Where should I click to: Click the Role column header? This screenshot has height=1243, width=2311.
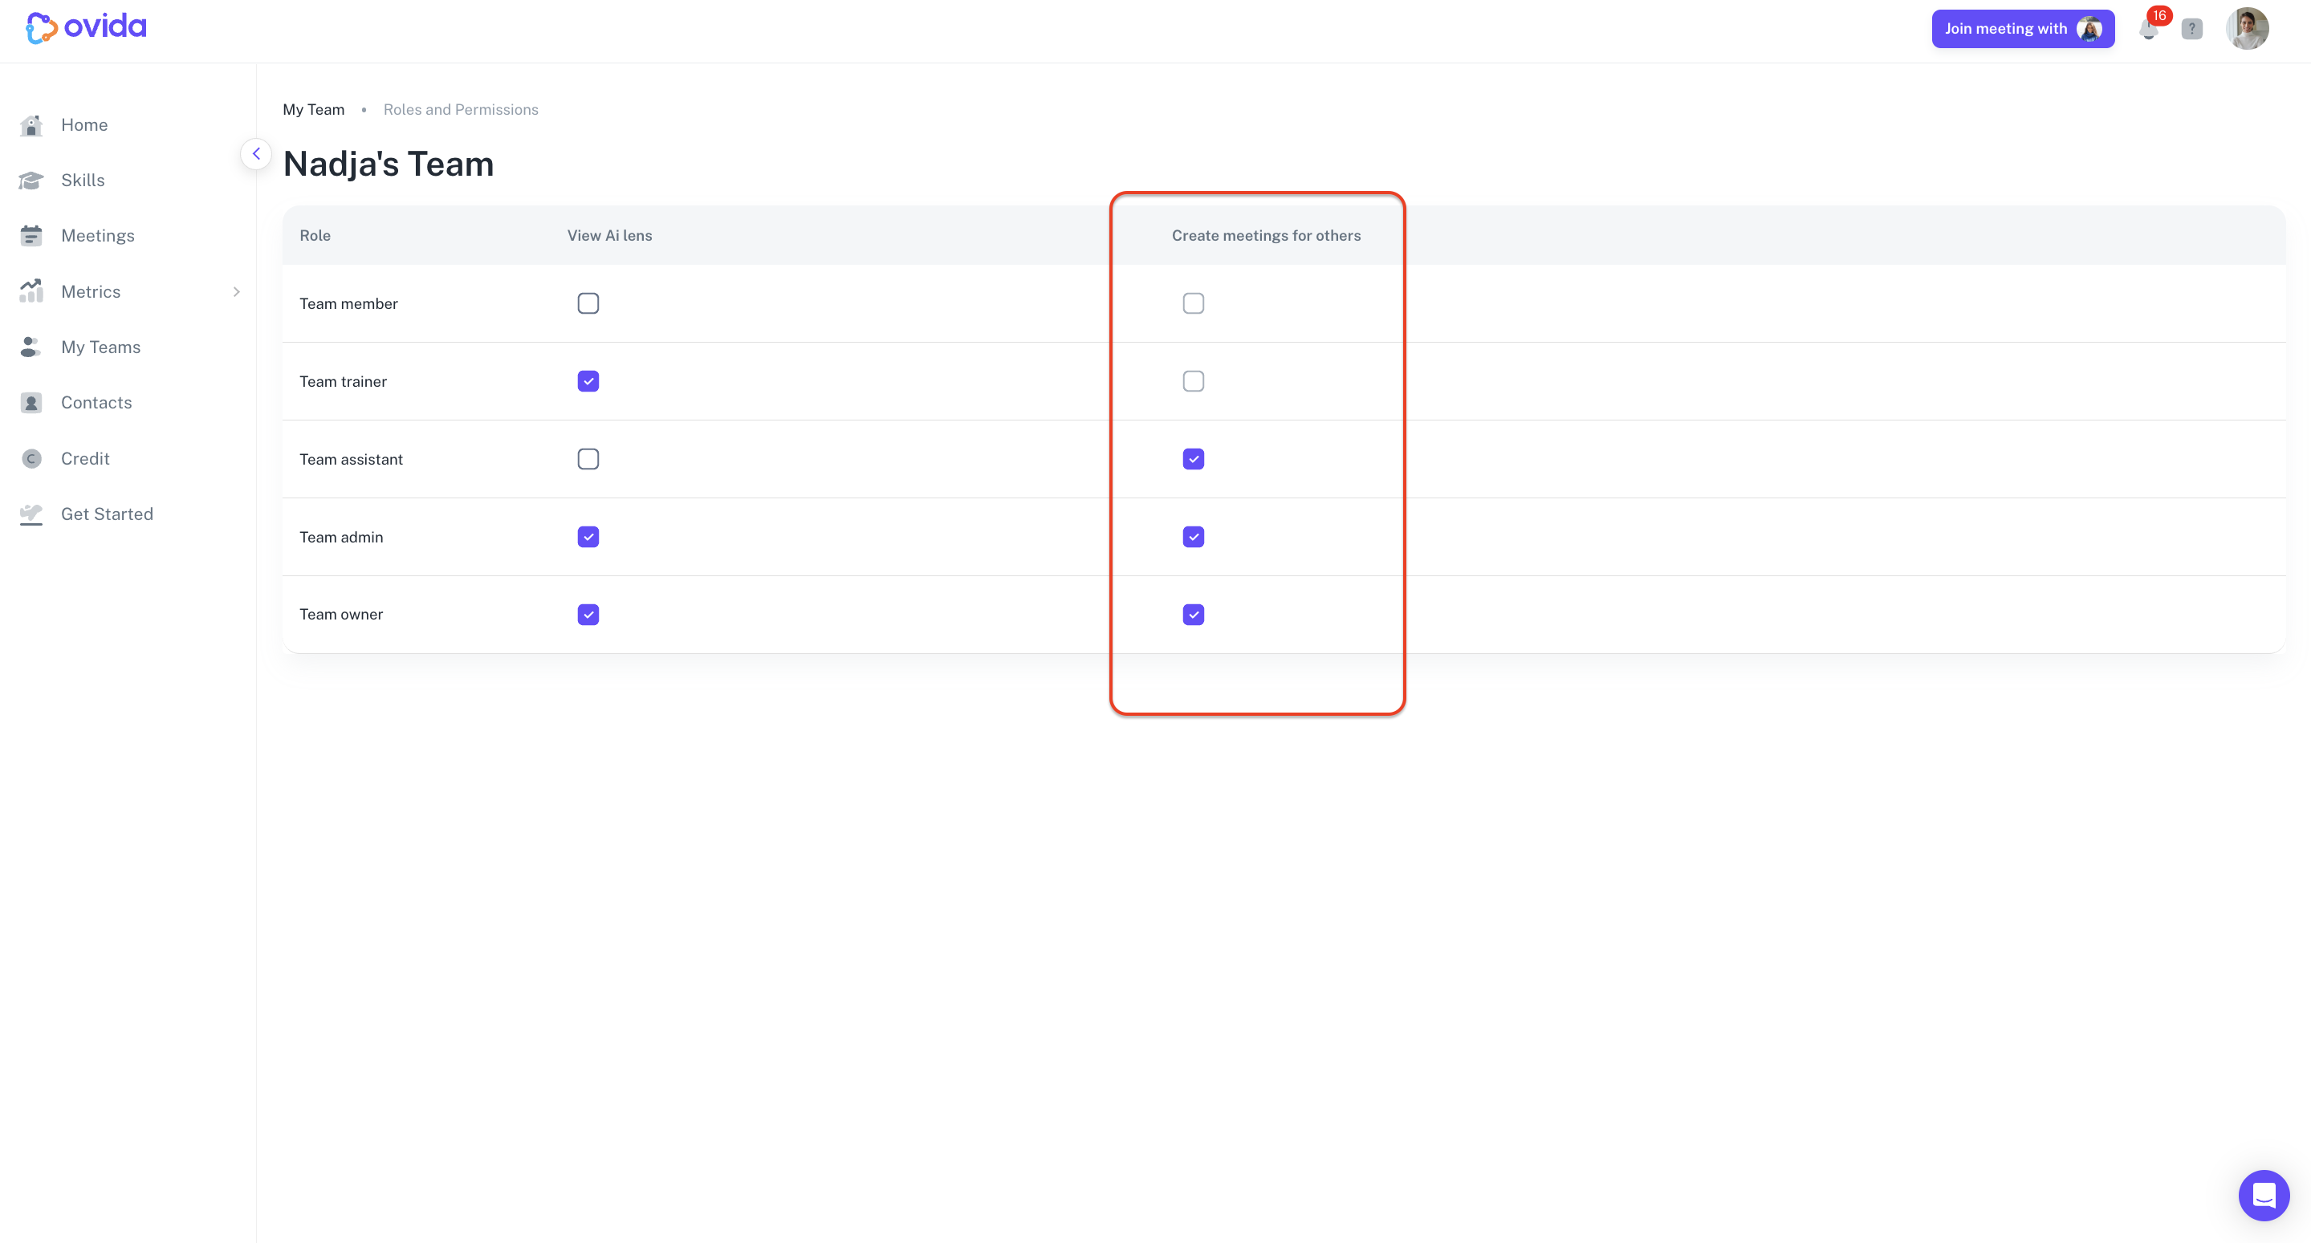(x=315, y=235)
